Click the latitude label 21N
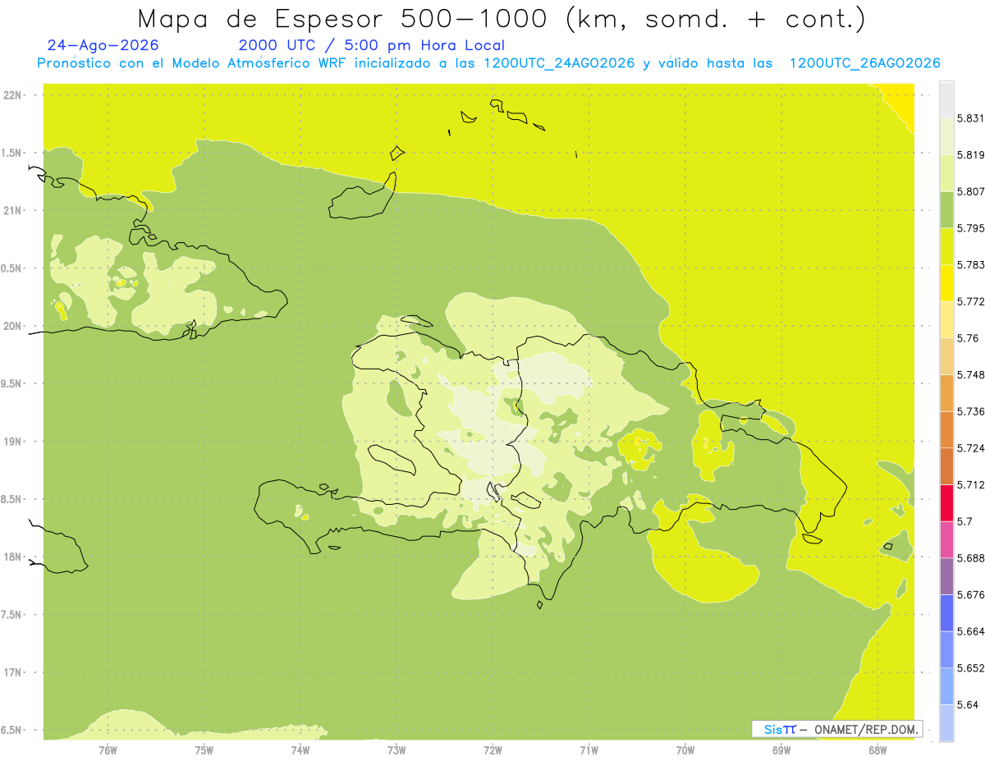Screen dimensions: 985x761 [12, 211]
